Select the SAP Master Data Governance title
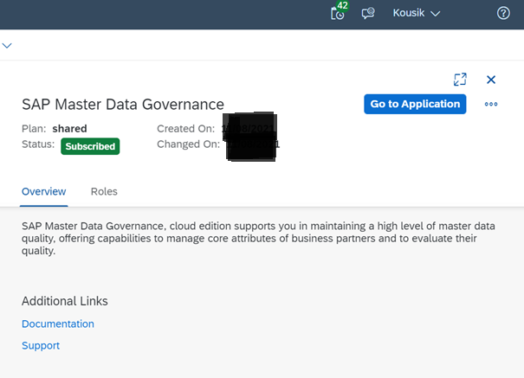The height and width of the screenshot is (378, 524). 123,105
